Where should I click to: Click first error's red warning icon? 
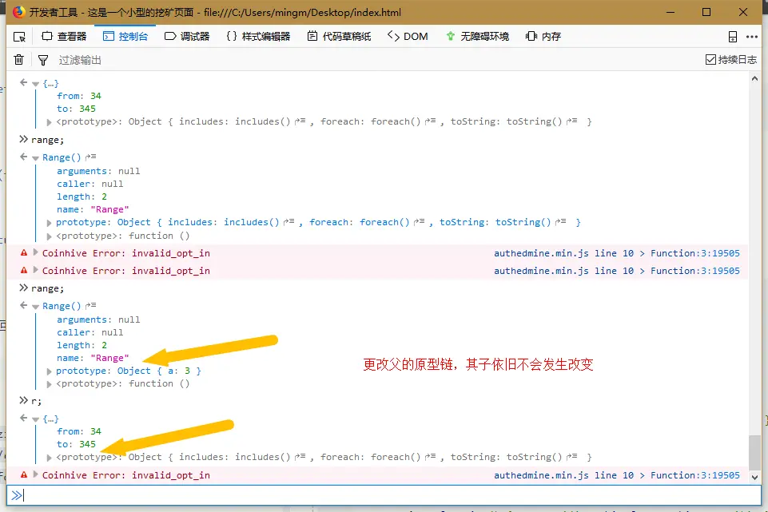click(x=23, y=252)
